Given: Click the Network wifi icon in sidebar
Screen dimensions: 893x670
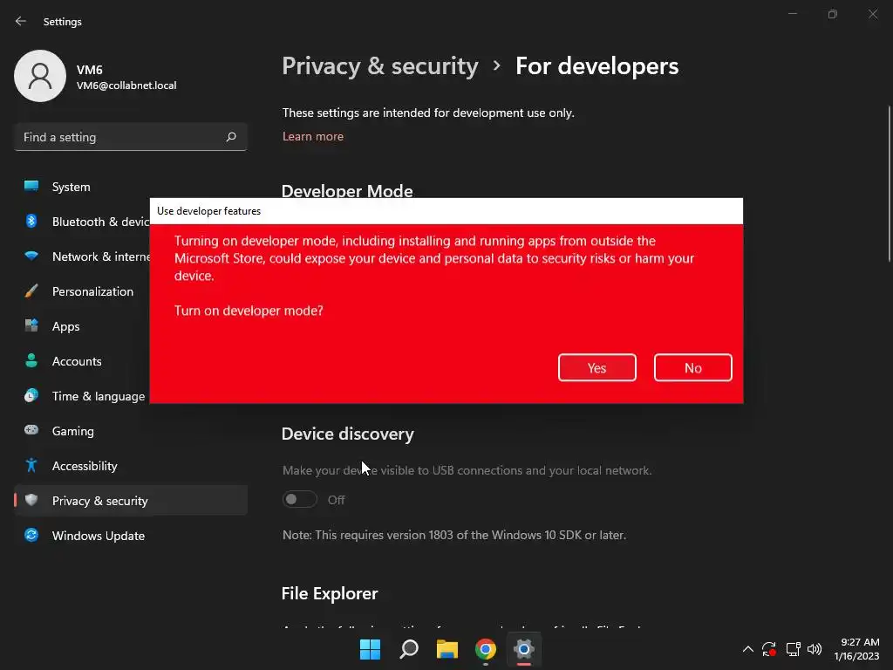Looking at the screenshot, I should tap(31, 256).
